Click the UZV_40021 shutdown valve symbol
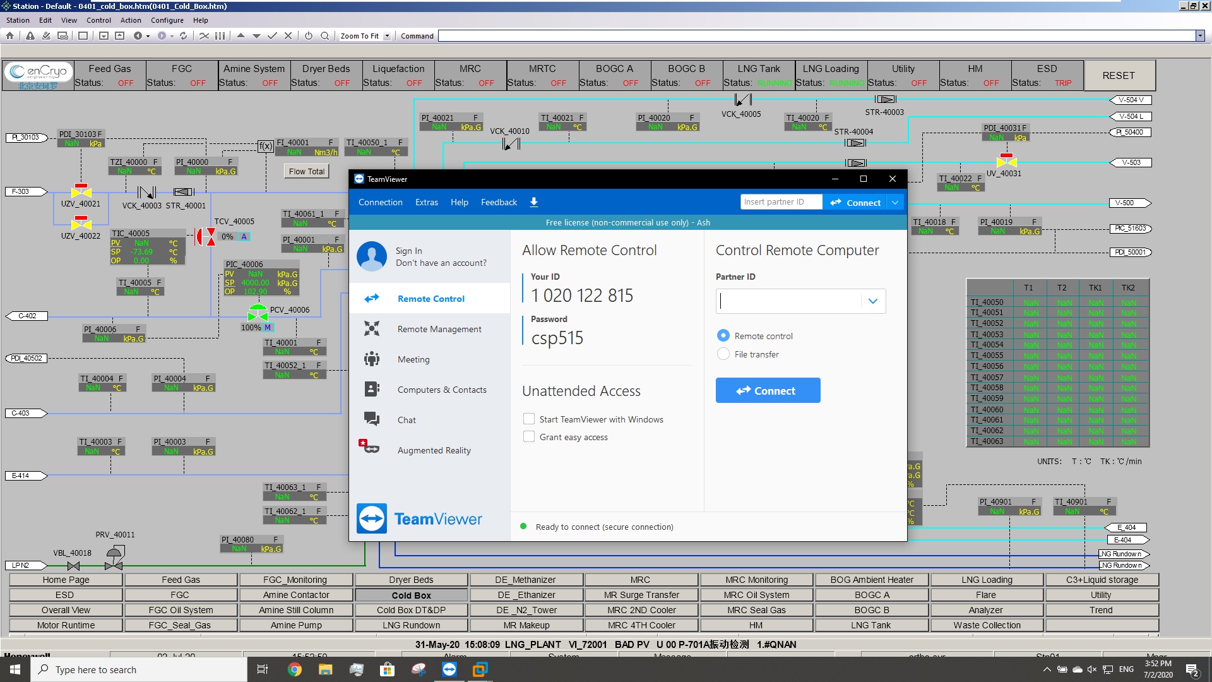The width and height of the screenshot is (1212, 682). 81,191
